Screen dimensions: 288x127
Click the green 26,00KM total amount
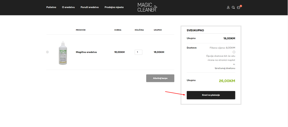click(x=227, y=81)
